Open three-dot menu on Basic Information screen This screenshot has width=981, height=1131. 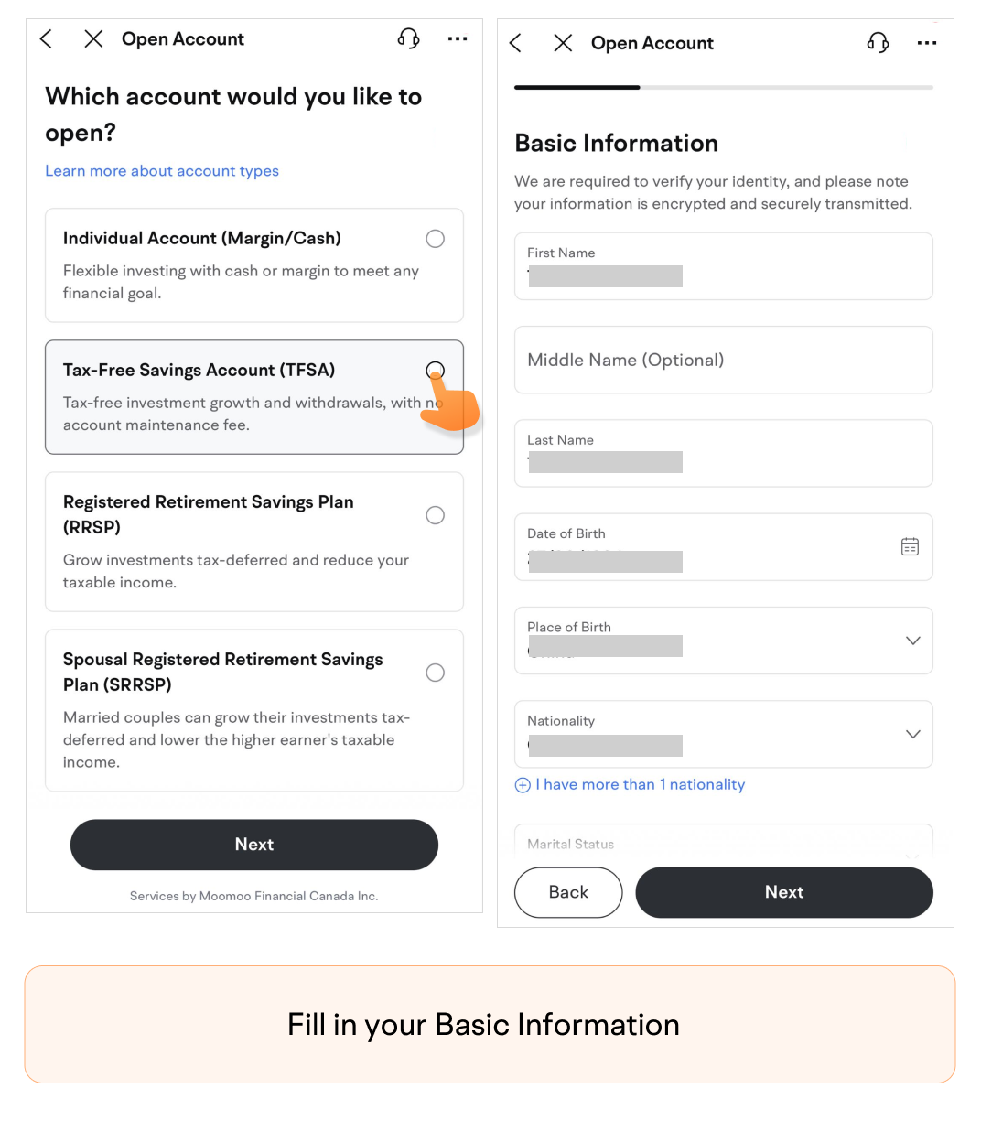[x=927, y=43]
